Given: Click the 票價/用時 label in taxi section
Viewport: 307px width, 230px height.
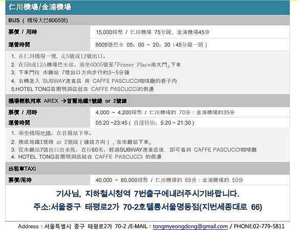Looking at the screenshot, I should (20, 180).
